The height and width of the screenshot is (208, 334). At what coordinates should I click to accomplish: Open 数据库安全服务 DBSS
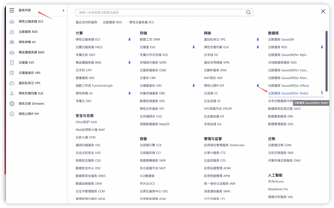91,176
